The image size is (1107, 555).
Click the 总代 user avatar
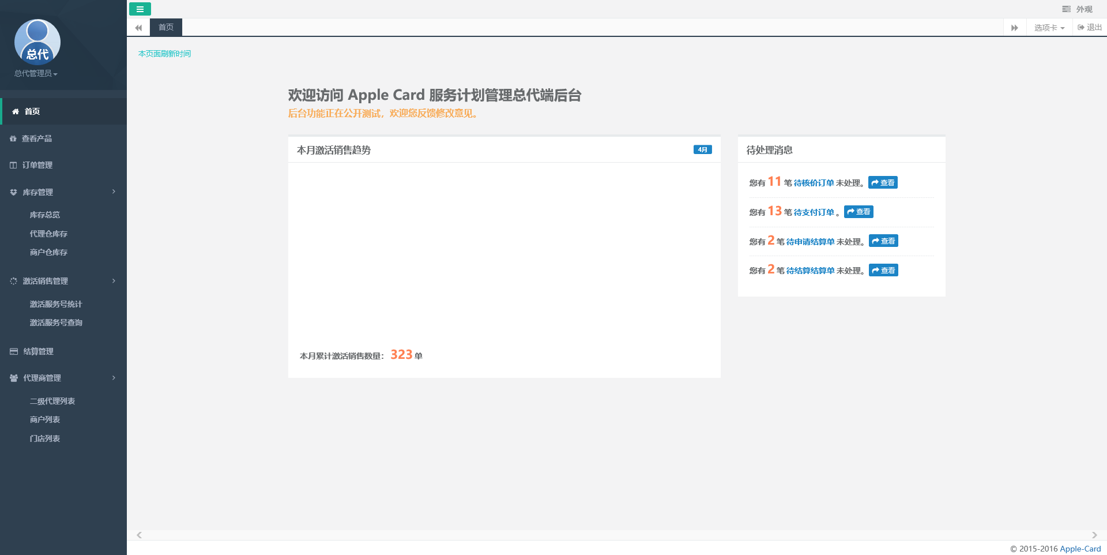[x=37, y=42]
